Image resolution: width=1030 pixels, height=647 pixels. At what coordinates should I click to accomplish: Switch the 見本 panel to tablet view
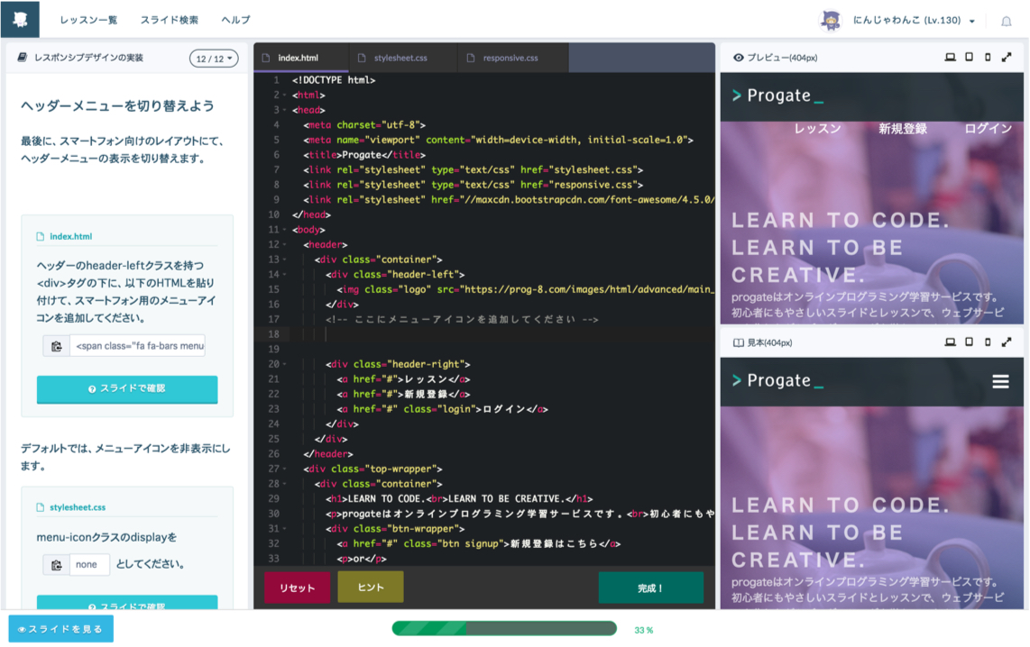click(969, 342)
